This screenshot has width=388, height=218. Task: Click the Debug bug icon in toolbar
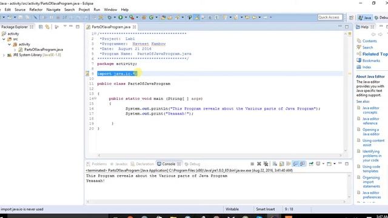pyautogui.click(x=109, y=18)
